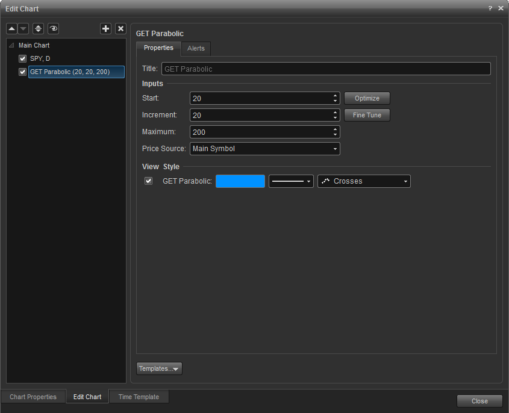509x413 pixels.
Task: Switch to Chart Properties tab
Action: pyautogui.click(x=33, y=397)
